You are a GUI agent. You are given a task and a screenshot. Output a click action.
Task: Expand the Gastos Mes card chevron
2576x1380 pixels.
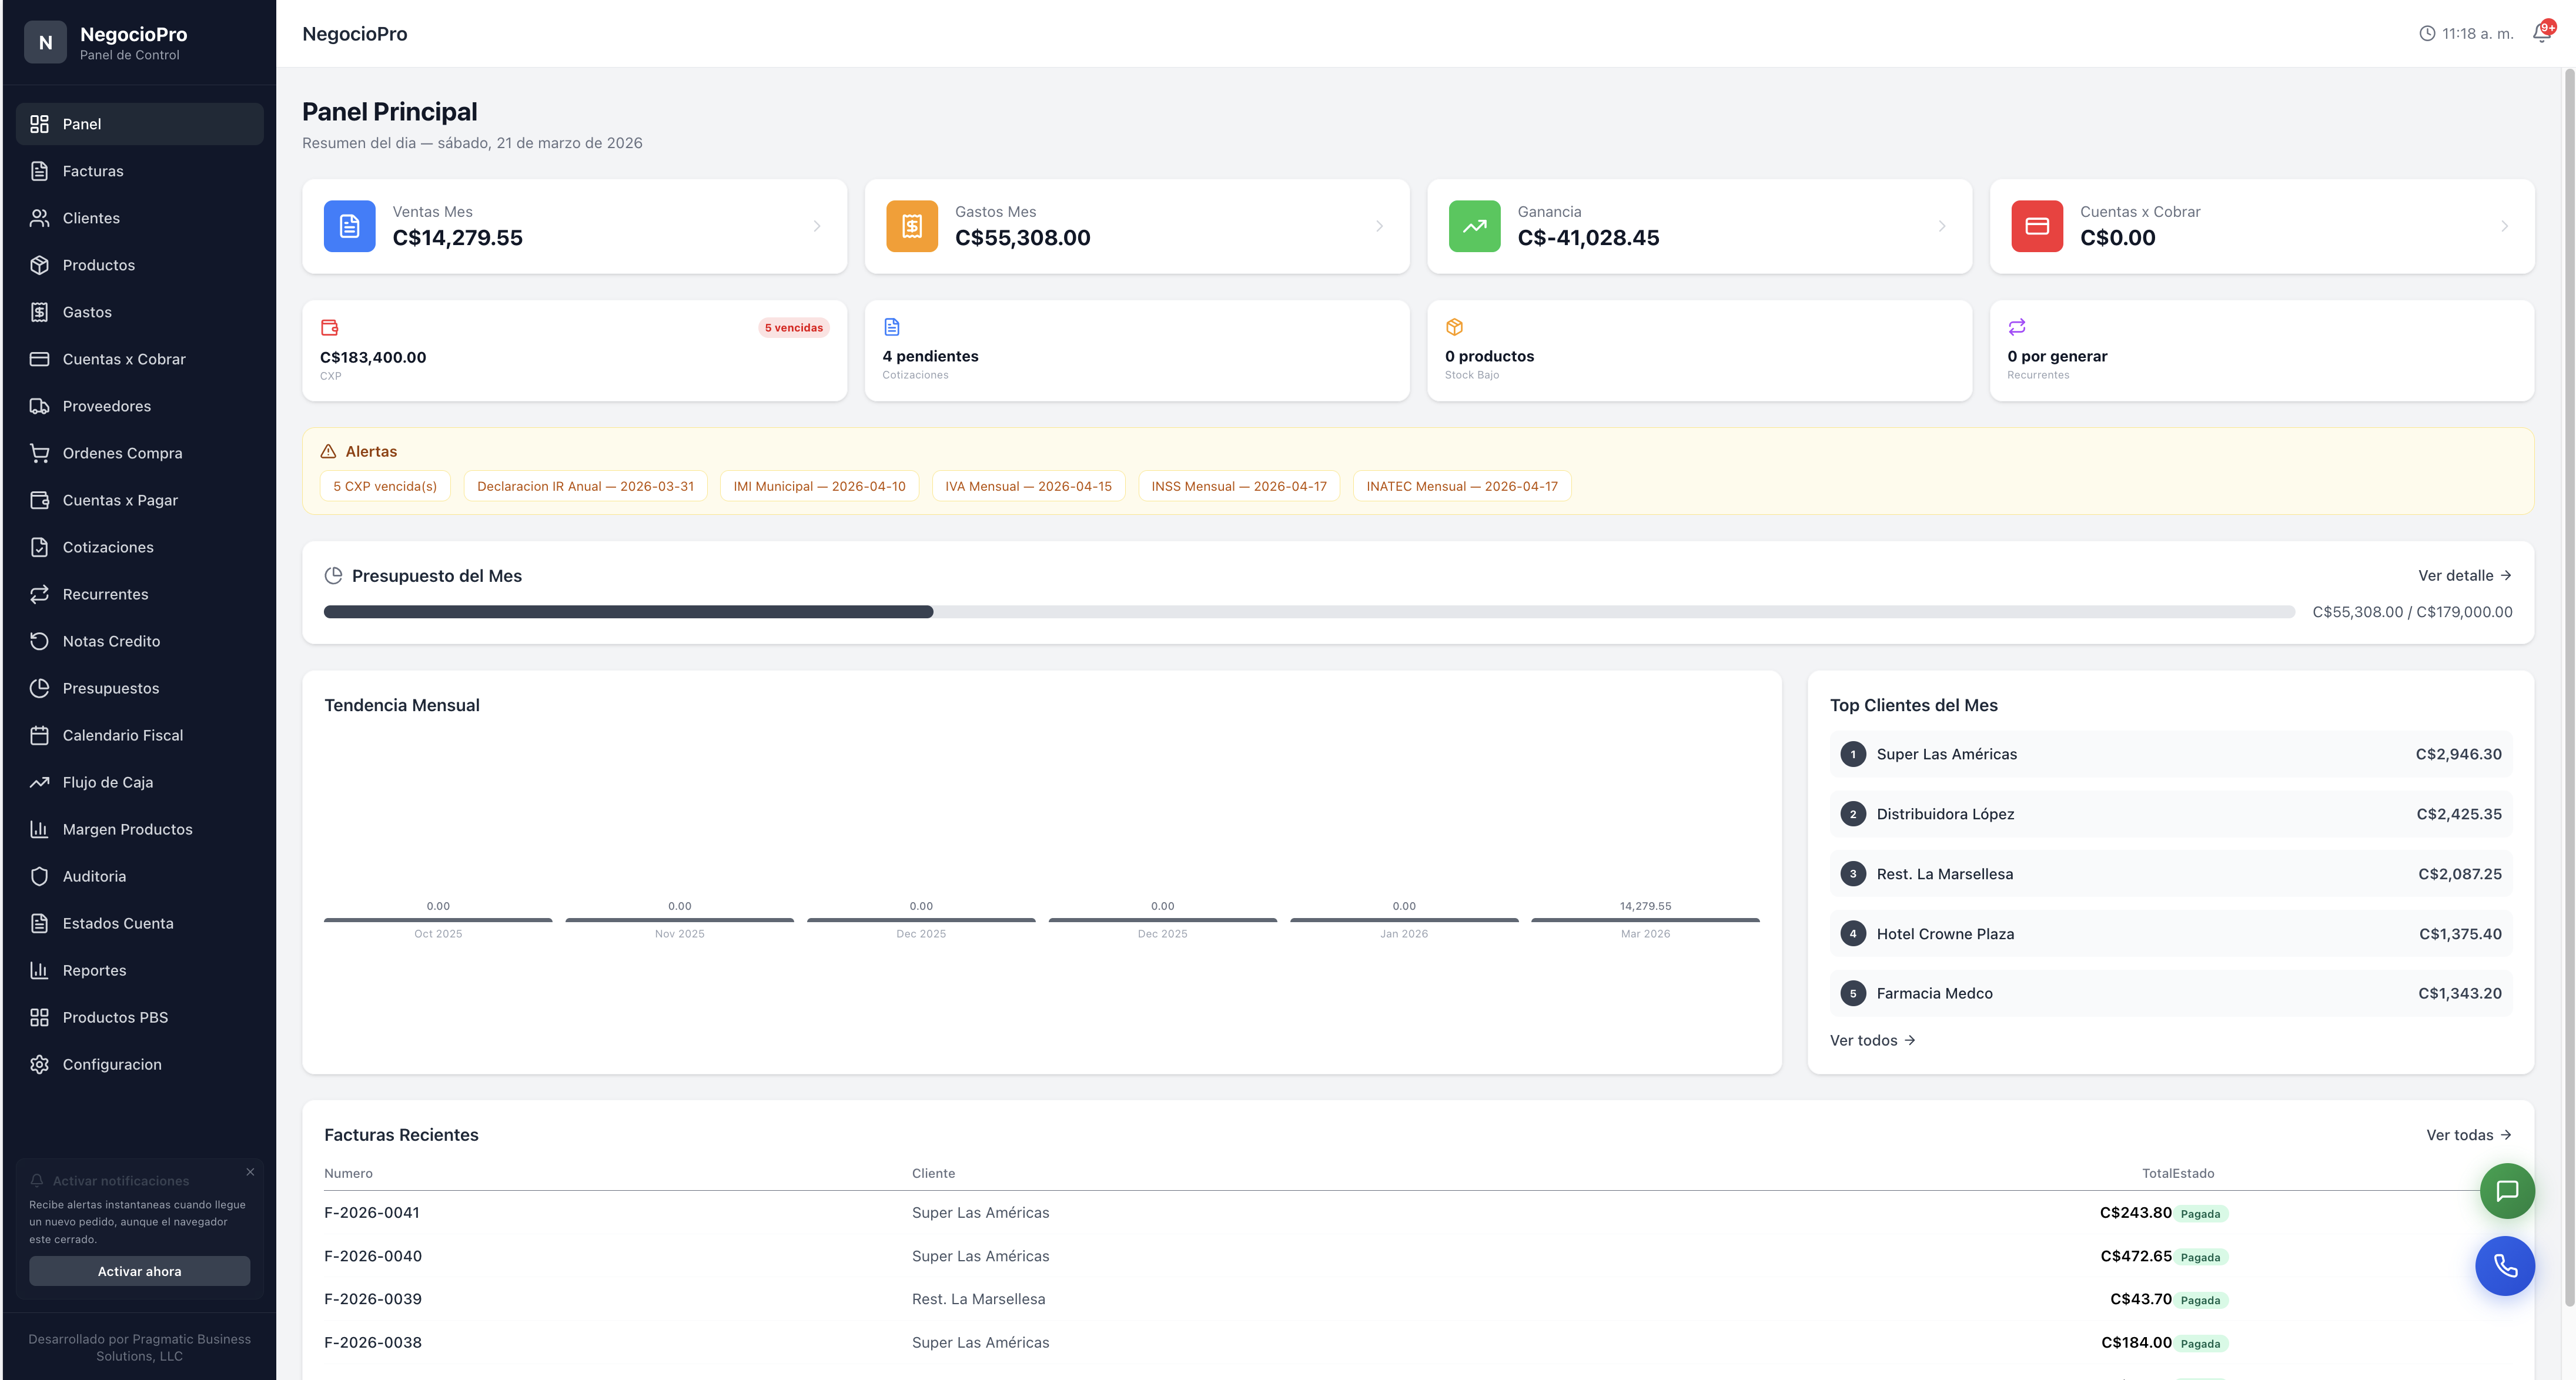click(x=1379, y=226)
